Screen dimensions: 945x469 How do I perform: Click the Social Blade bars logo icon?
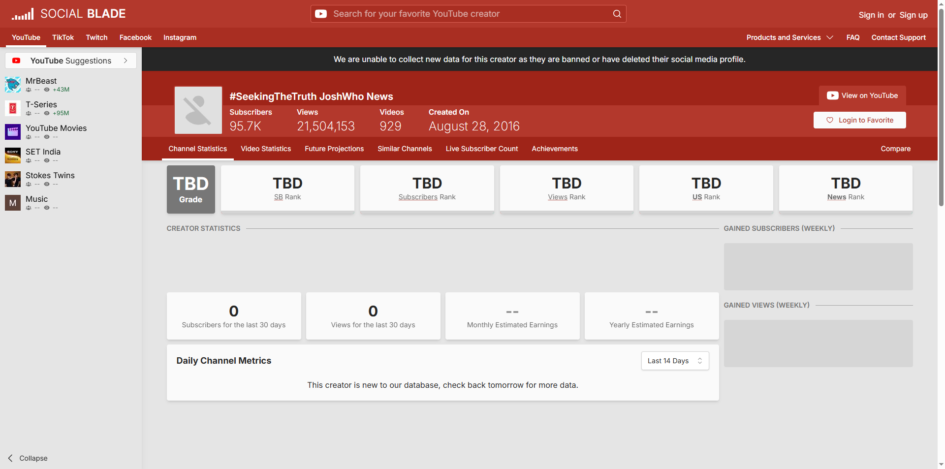pos(23,14)
